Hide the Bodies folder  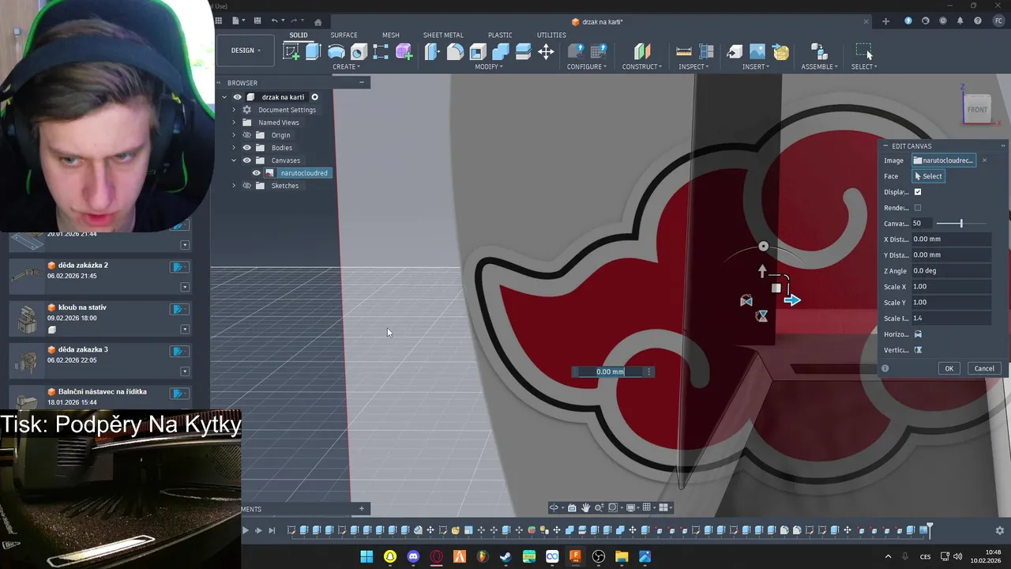[x=246, y=148]
